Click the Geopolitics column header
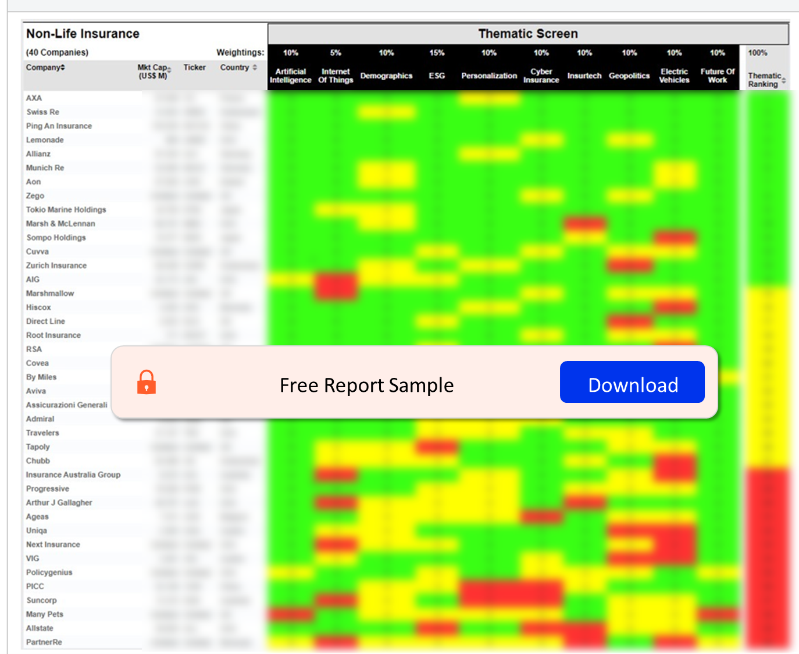This screenshot has width=799, height=654. tap(629, 76)
